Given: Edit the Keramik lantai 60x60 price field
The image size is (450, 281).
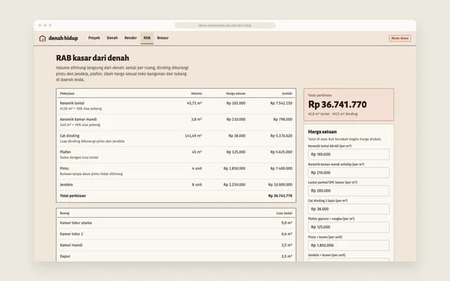Looking at the screenshot, I should pos(349,155).
